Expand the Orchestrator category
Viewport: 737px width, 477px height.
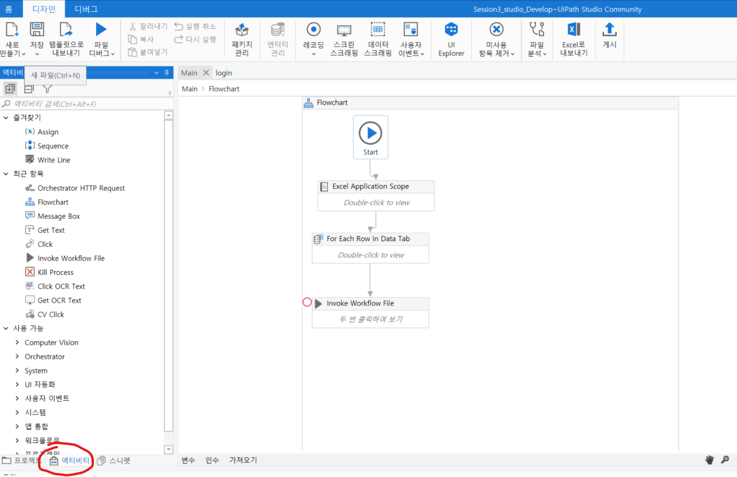17,356
